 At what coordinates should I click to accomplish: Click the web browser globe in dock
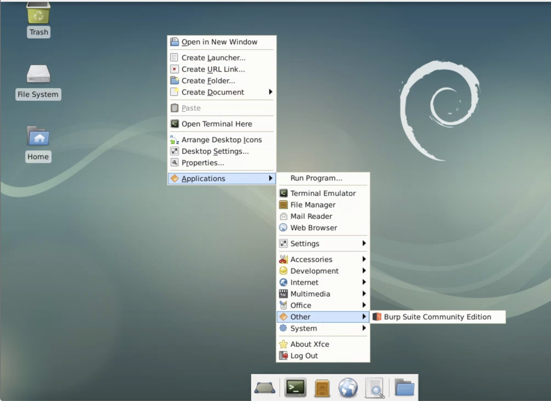348,388
